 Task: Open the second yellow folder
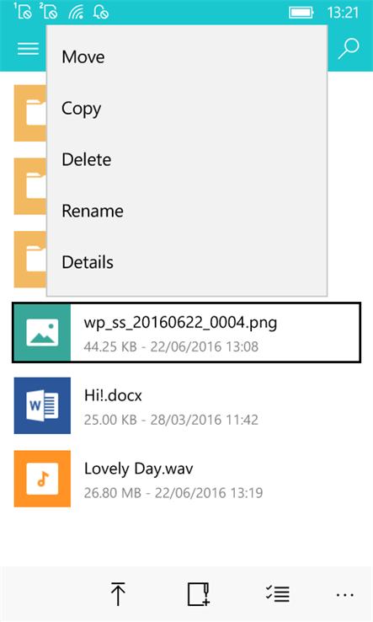(30, 186)
